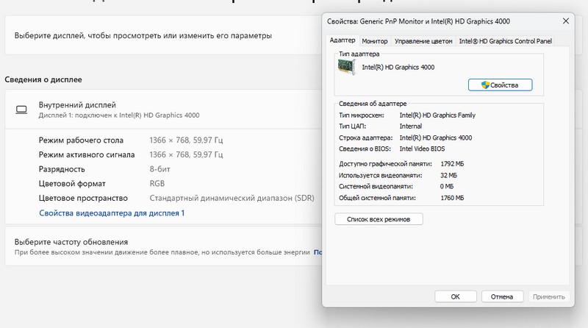Click the shield icon on the Свойства button
This screenshot has width=588, height=328.
click(x=485, y=85)
